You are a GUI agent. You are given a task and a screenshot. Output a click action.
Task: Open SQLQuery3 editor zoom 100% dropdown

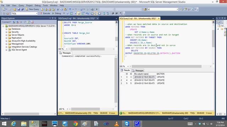click(x=128, y=66)
